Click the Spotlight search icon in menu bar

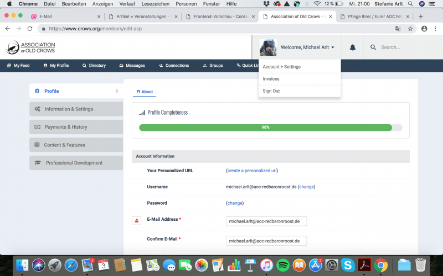coord(410,4)
